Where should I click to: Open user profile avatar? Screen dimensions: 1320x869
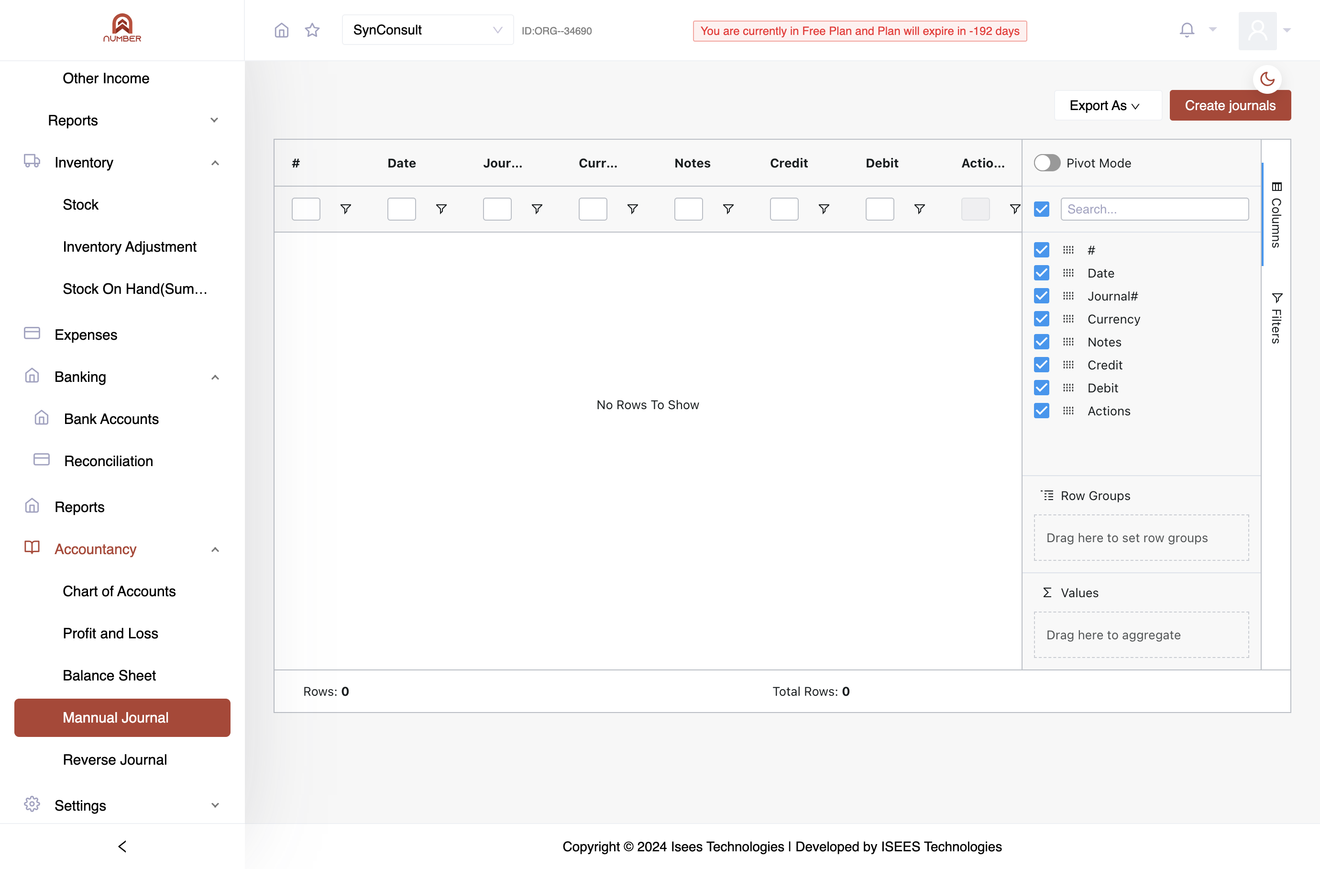(x=1257, y=31)
